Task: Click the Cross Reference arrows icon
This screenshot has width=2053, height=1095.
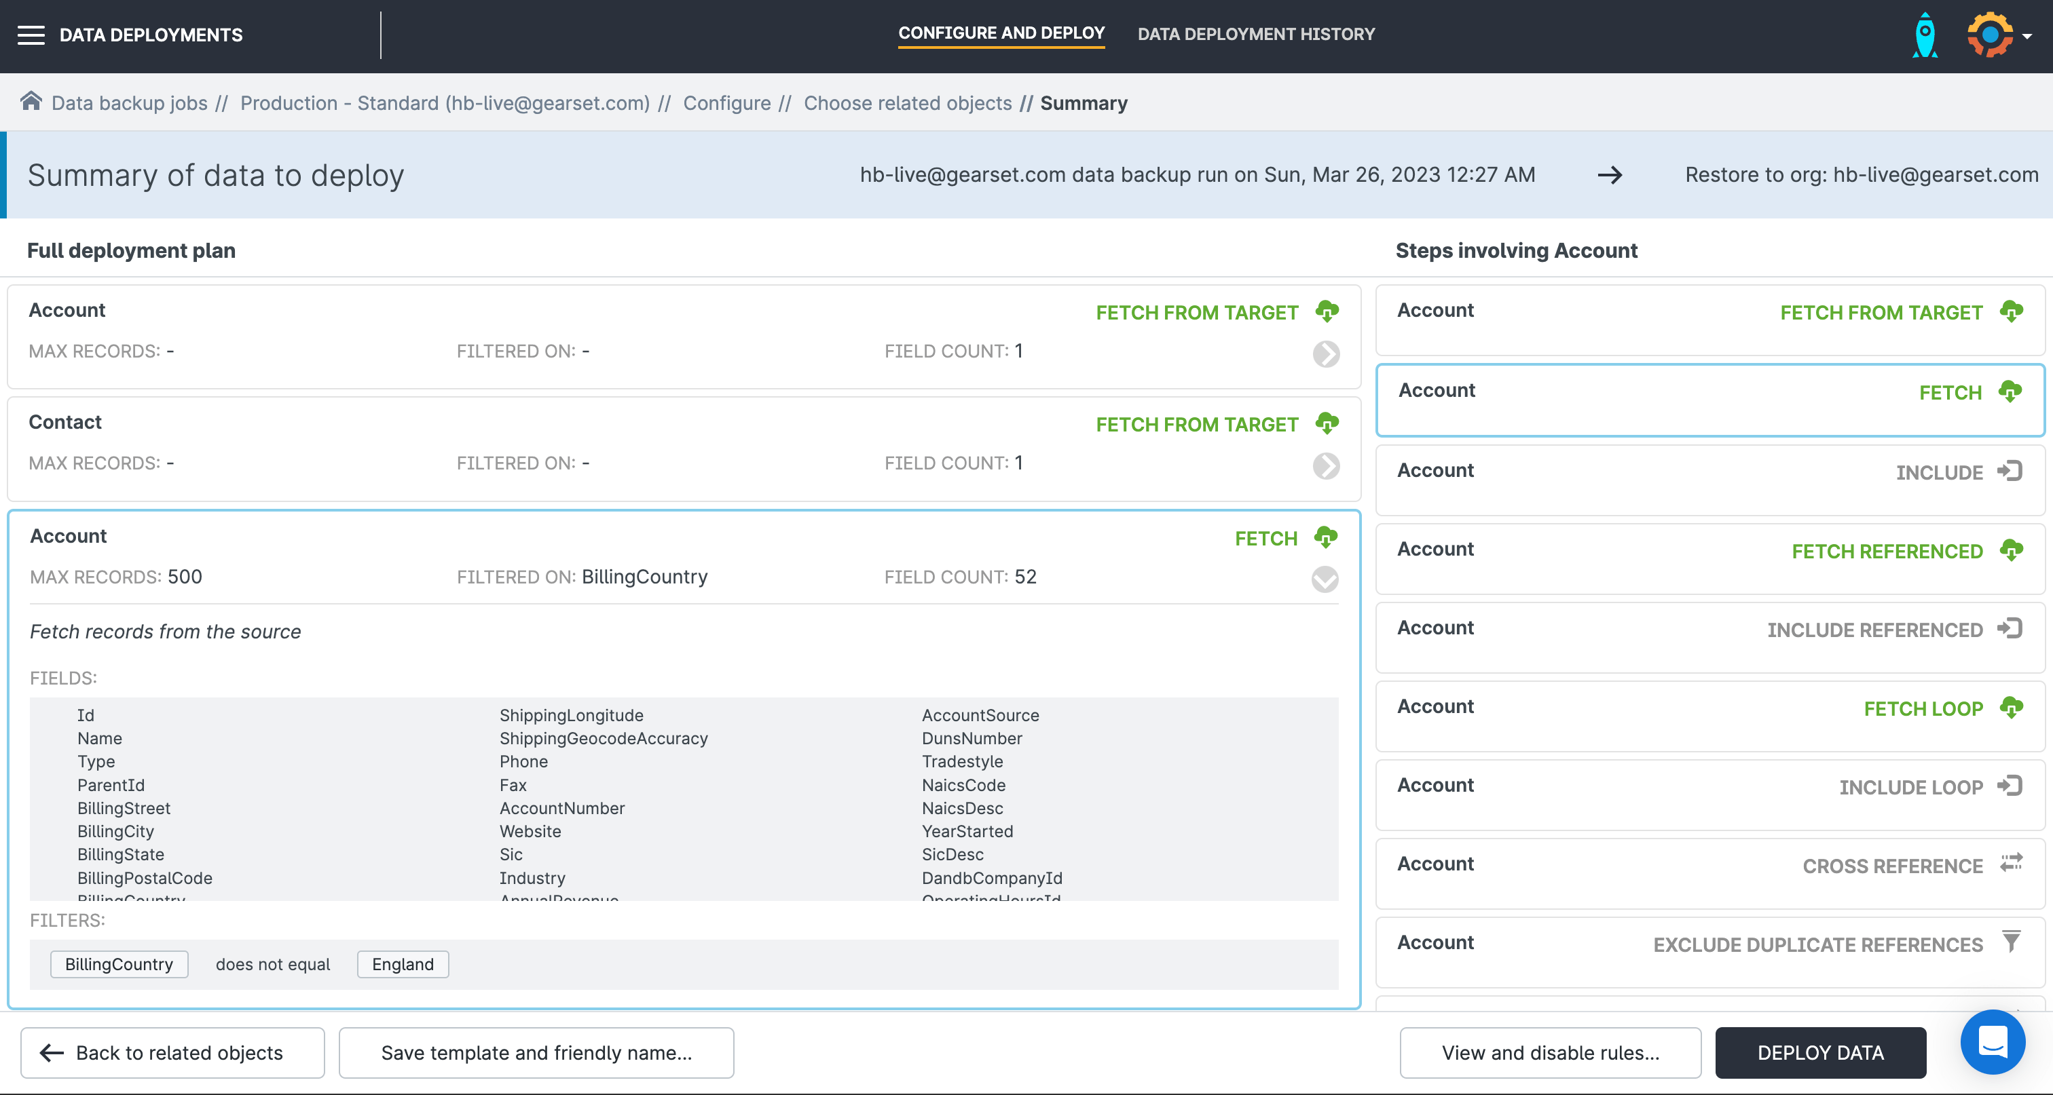Action: (2011, 863)
